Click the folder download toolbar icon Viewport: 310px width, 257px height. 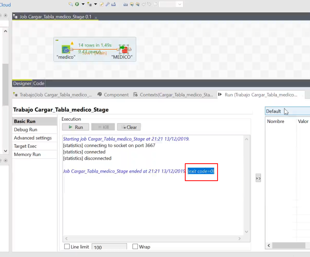click(132, 4)
